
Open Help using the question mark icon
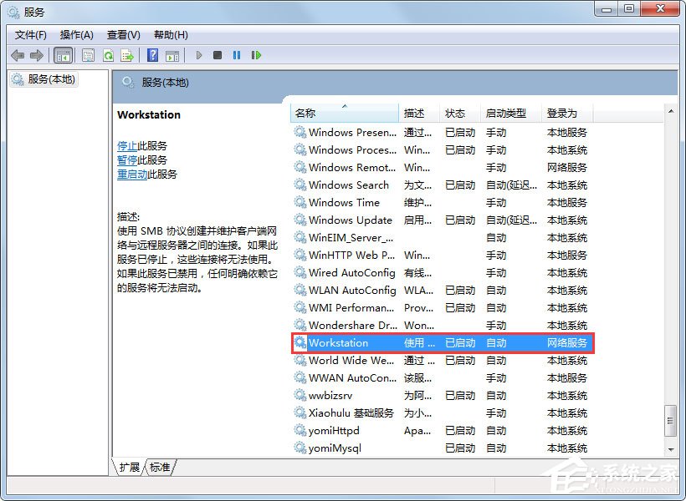tap(153, 55)
